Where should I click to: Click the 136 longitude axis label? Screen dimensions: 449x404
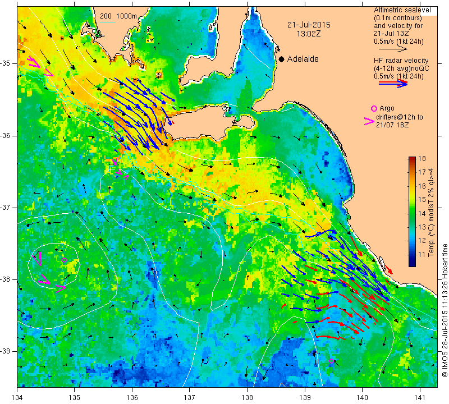(x=132, y=397)
